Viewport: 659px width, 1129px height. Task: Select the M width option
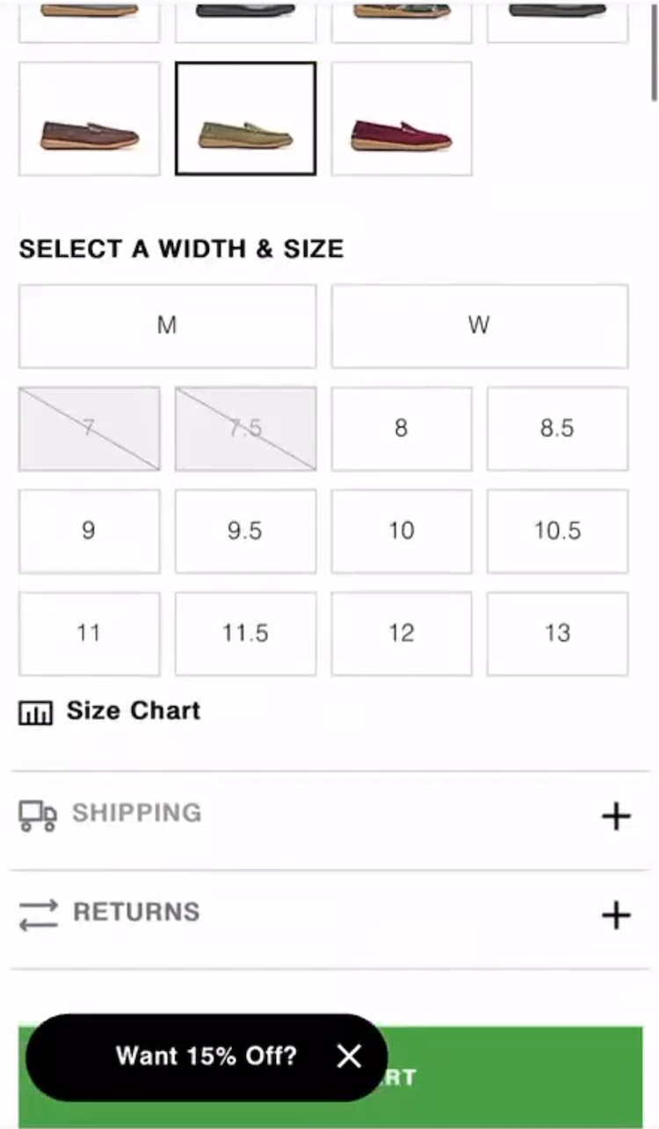point(167,326)
